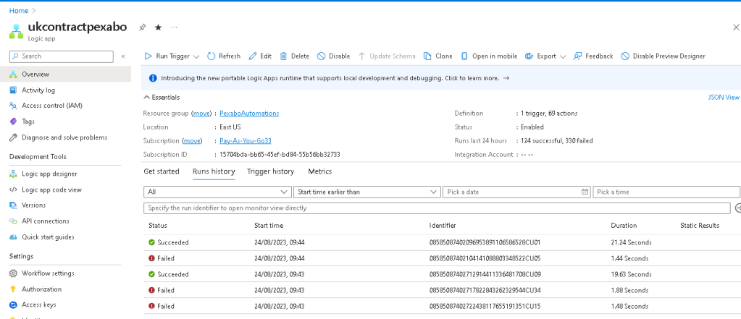Click the Home breadcrumb link
The height and width of the screenshot is (319, 741).
pos(18,10)
